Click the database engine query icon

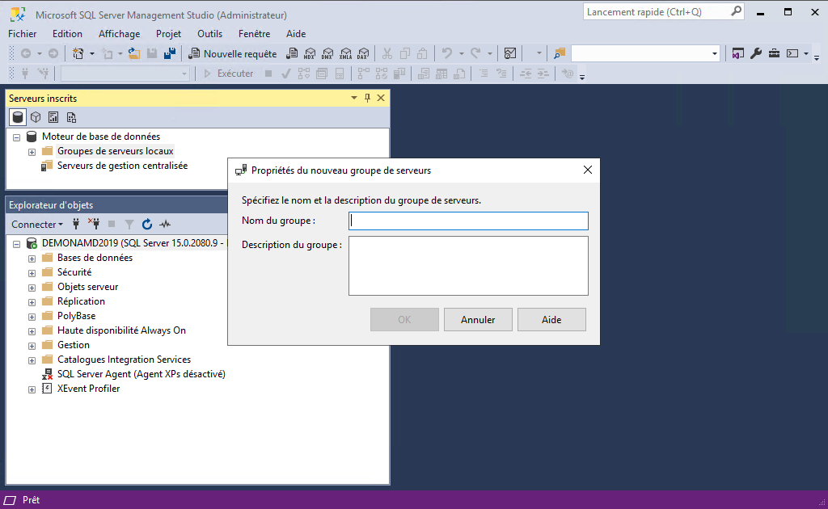[292, 53]
